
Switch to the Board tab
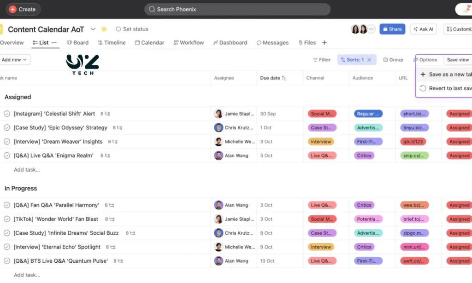pyautogui.click(x=77, y=43)
